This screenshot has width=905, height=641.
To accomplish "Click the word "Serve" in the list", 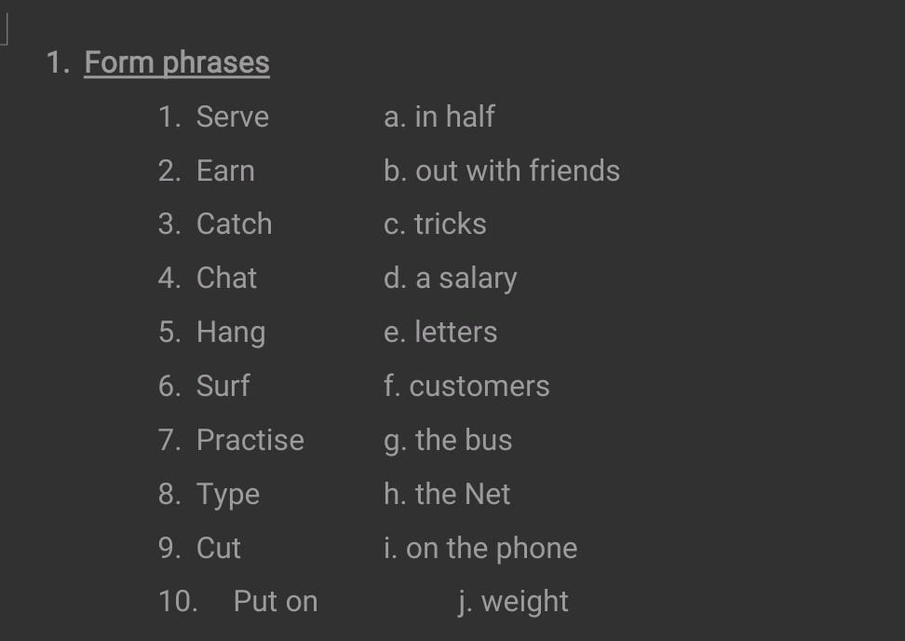I will coord(232,116).
